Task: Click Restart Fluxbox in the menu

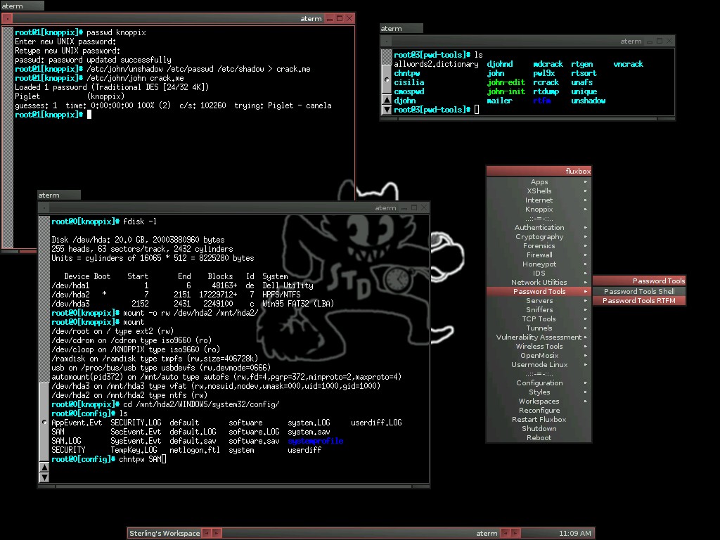Action: (x=539, y=419)
